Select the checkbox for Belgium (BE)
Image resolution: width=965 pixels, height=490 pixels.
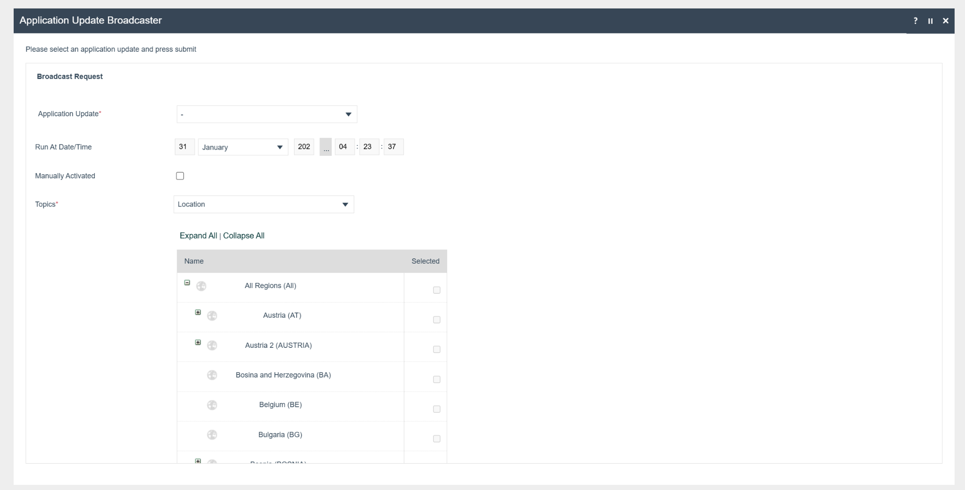pos(436,409)
